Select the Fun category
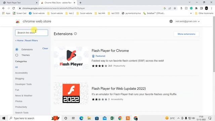The image size is (215, 121). tap(17, 90)
